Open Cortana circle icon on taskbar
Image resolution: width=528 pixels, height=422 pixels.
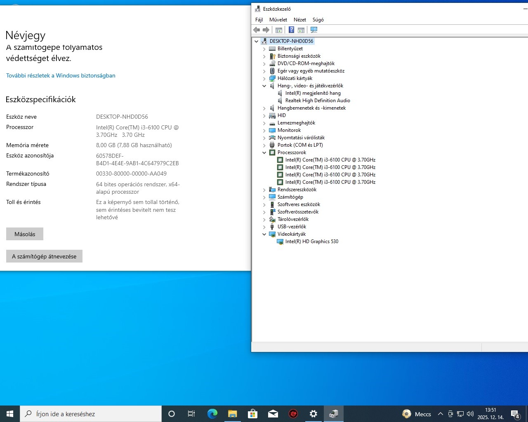point(172,414)
